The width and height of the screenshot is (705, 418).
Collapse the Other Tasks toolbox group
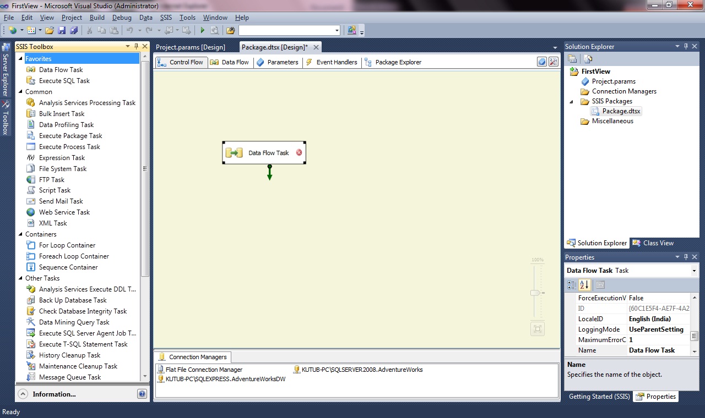point(21,278)
